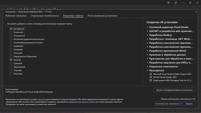Toggle the installer theme sun icon

(169, 3)
